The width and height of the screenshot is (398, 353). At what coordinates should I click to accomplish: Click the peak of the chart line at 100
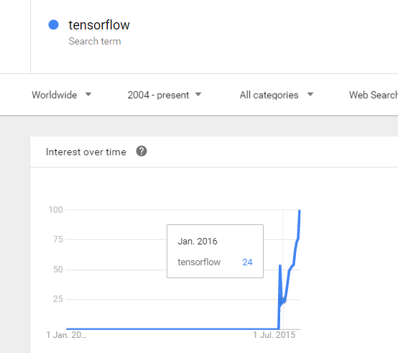pos(300,211)
